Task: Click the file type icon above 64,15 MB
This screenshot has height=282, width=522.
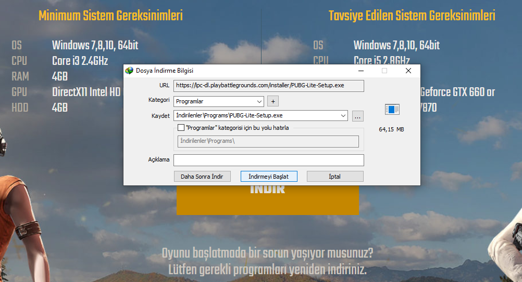Action: pyautogui.click(x=392, y=109)
